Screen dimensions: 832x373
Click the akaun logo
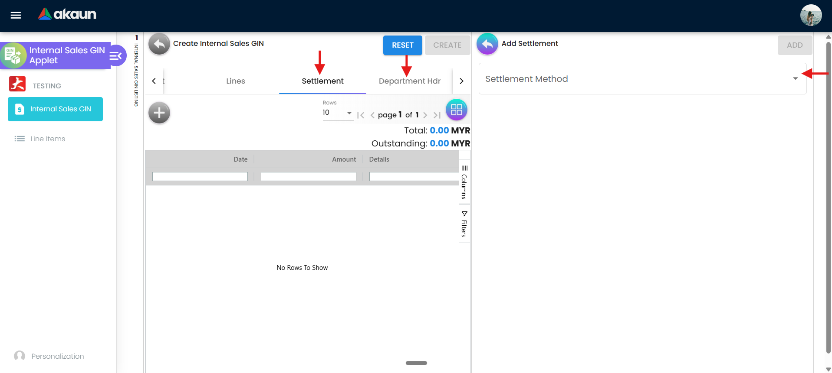(x=67, y=14)
